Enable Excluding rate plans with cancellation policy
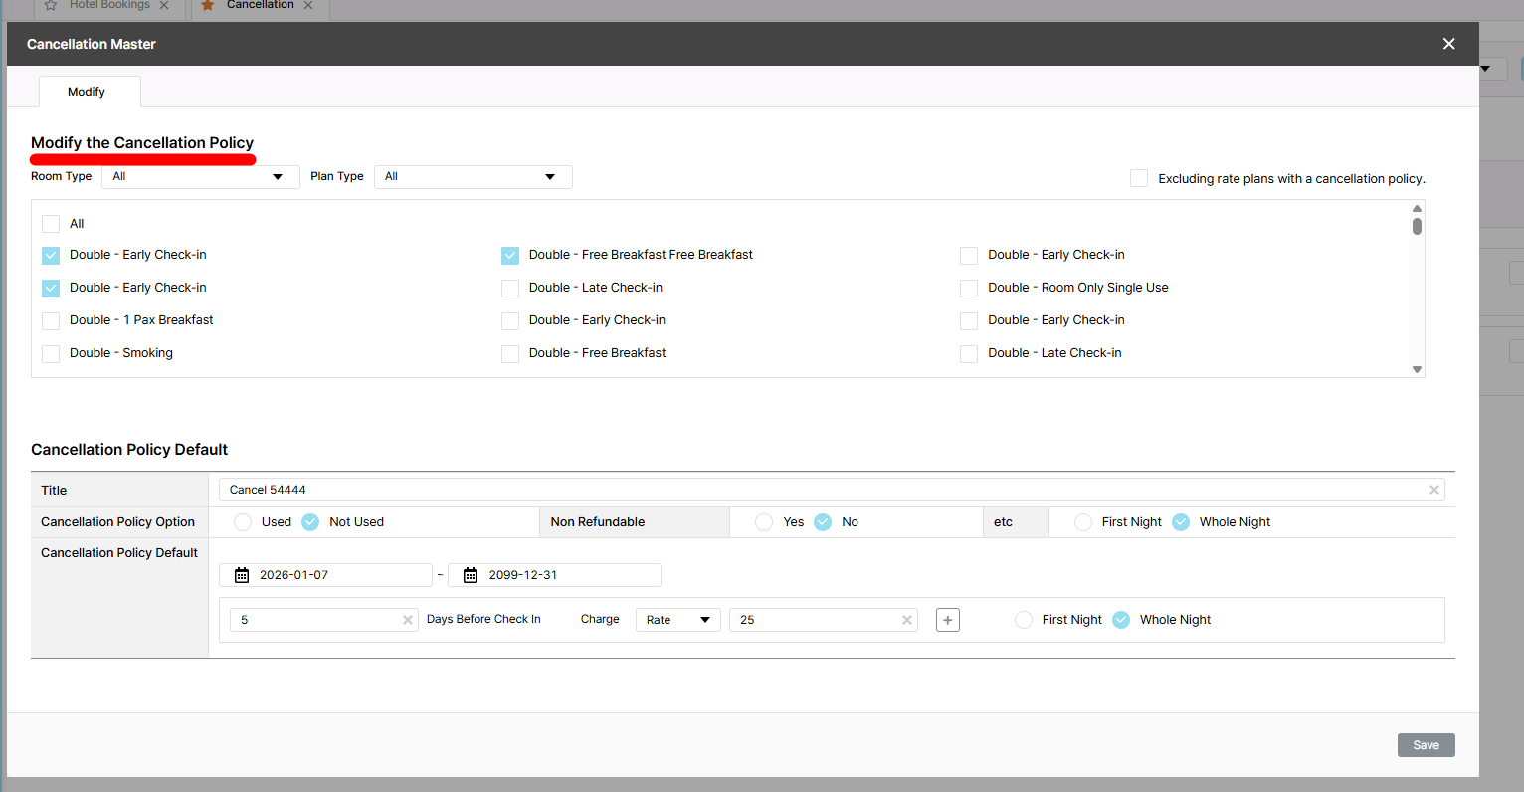 coord(1139,178)
